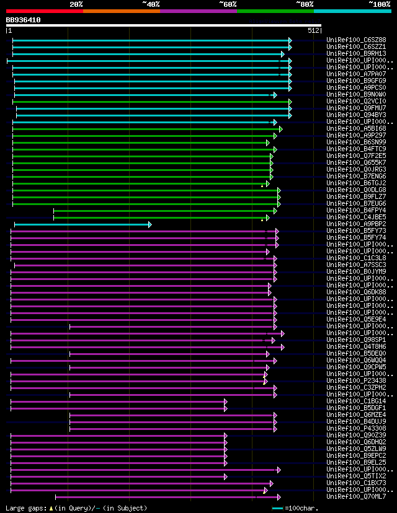397x513 pixels.
Task: Click the BB936410 query name
Action: [23, 20]
